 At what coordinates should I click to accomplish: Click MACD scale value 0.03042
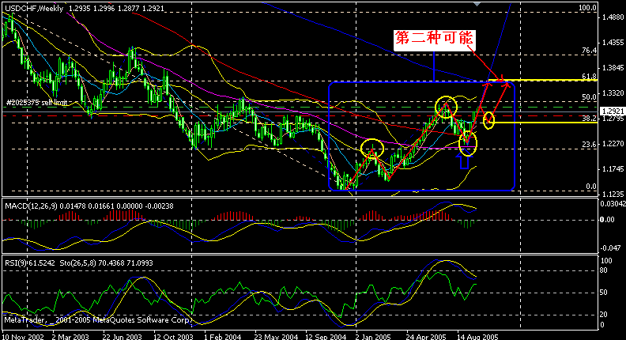613,204
